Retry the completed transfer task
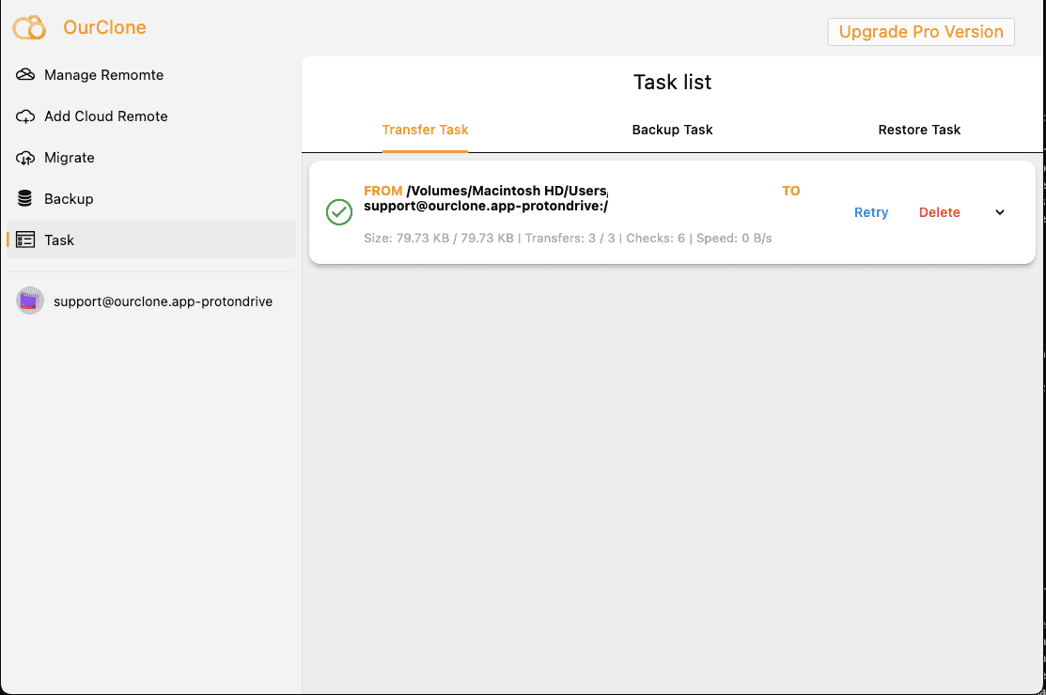 (870, 212)
